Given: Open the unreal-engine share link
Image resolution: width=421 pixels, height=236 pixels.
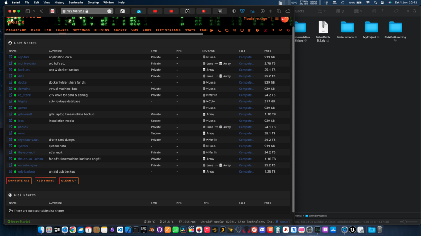Looking at the screenshot, I should click(x=28, y=165).
